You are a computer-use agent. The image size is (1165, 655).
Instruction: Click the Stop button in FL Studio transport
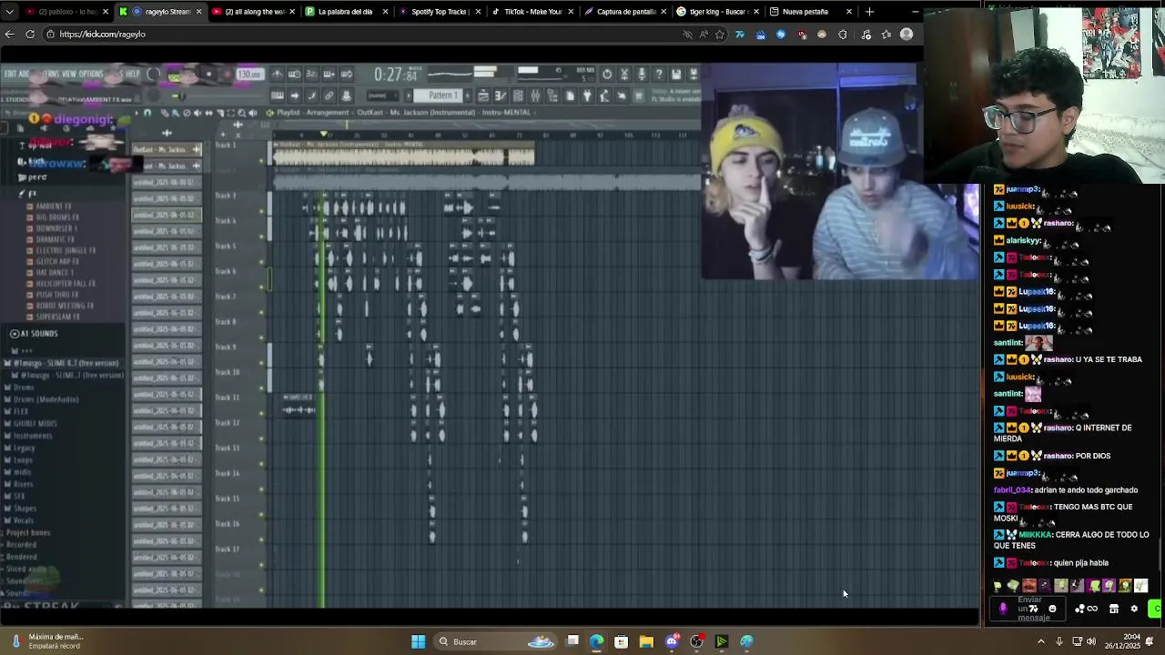coord(209,74)
